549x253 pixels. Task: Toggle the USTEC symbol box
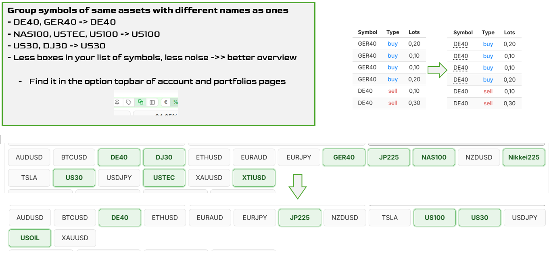(x=164, y=178)
